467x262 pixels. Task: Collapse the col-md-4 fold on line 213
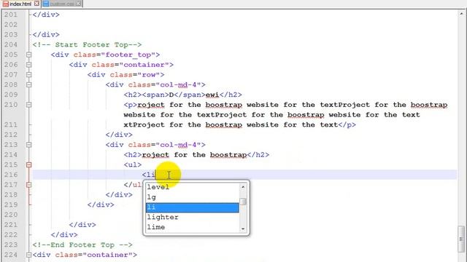coord(29,145)
